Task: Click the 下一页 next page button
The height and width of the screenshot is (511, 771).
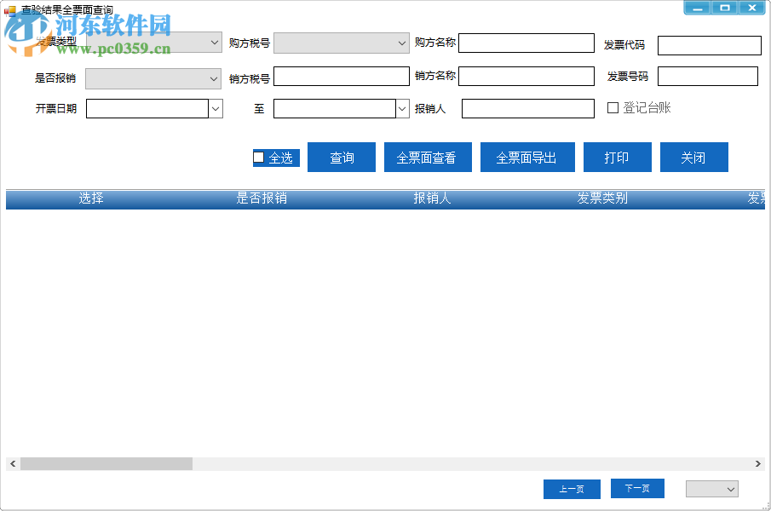Action: (x=637, y=488)
